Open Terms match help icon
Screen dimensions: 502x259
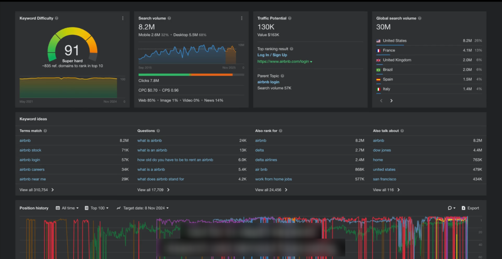45,131
